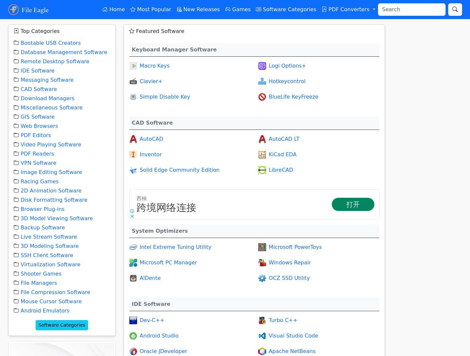Viewport: 470px width, 356px height.
Task: Click the Dev-C++ icon
Action: click(133, 320)
